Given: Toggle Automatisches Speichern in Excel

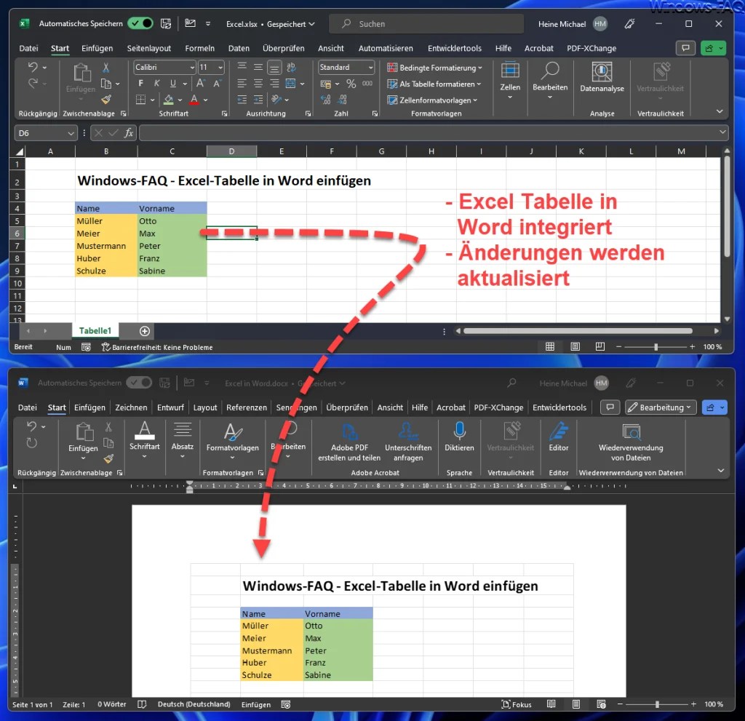Looking at the screenshot, I should click(x=141, y=23).
